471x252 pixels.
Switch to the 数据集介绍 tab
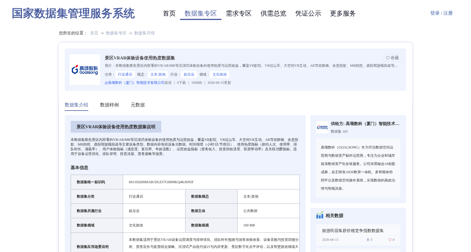[x=77, y=105]
